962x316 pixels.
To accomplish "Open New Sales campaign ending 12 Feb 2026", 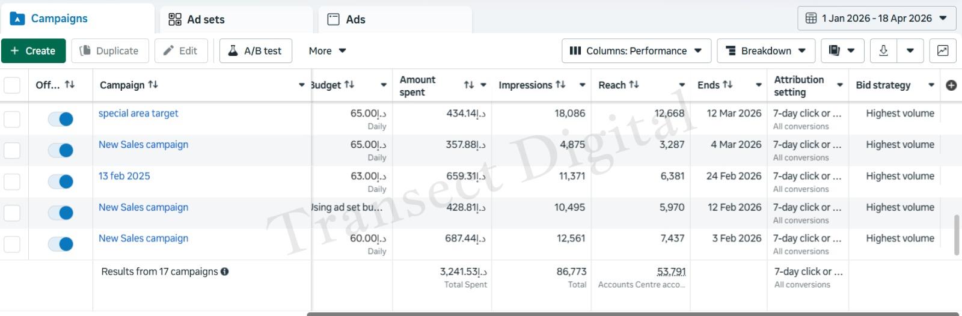I will (143, 207).
